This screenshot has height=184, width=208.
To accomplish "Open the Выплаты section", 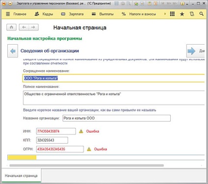I will click(x=106, y=14).
